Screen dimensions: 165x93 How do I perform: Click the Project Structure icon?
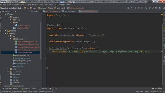coord(160,8)
